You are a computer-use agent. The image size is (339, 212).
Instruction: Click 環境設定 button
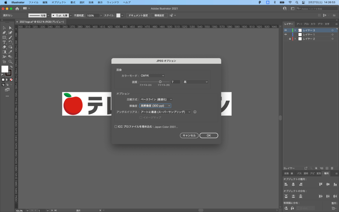(159, 15)
